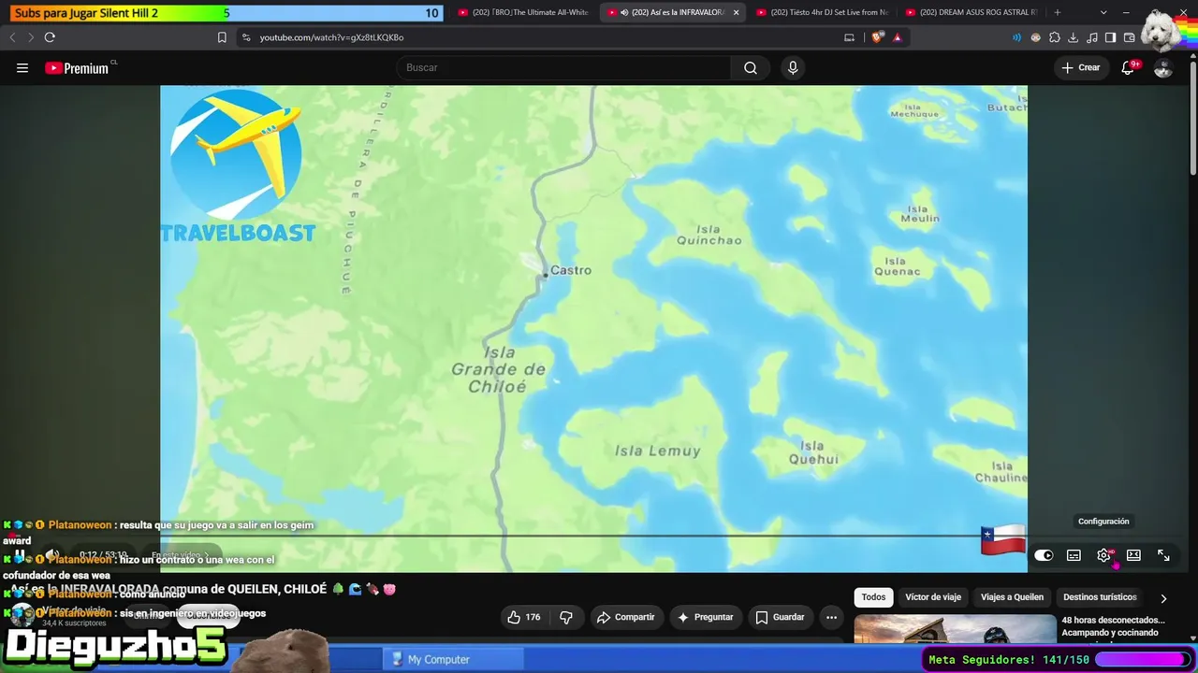Open the YouTube hamburger guide menu
The height and width of the screenshot is (673, 1198).
(22, 67)
